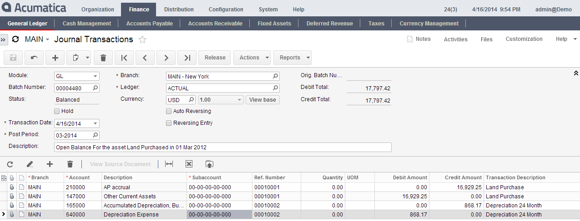Screen dimensions: 580x221
Task: Click the Copy-Paste clipboard icon
Action: tap(76, 58)
